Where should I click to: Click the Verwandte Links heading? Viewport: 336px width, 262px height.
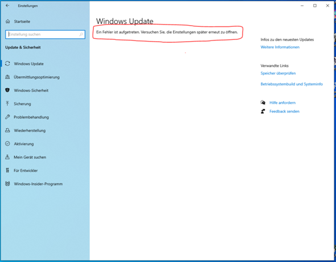274,66
